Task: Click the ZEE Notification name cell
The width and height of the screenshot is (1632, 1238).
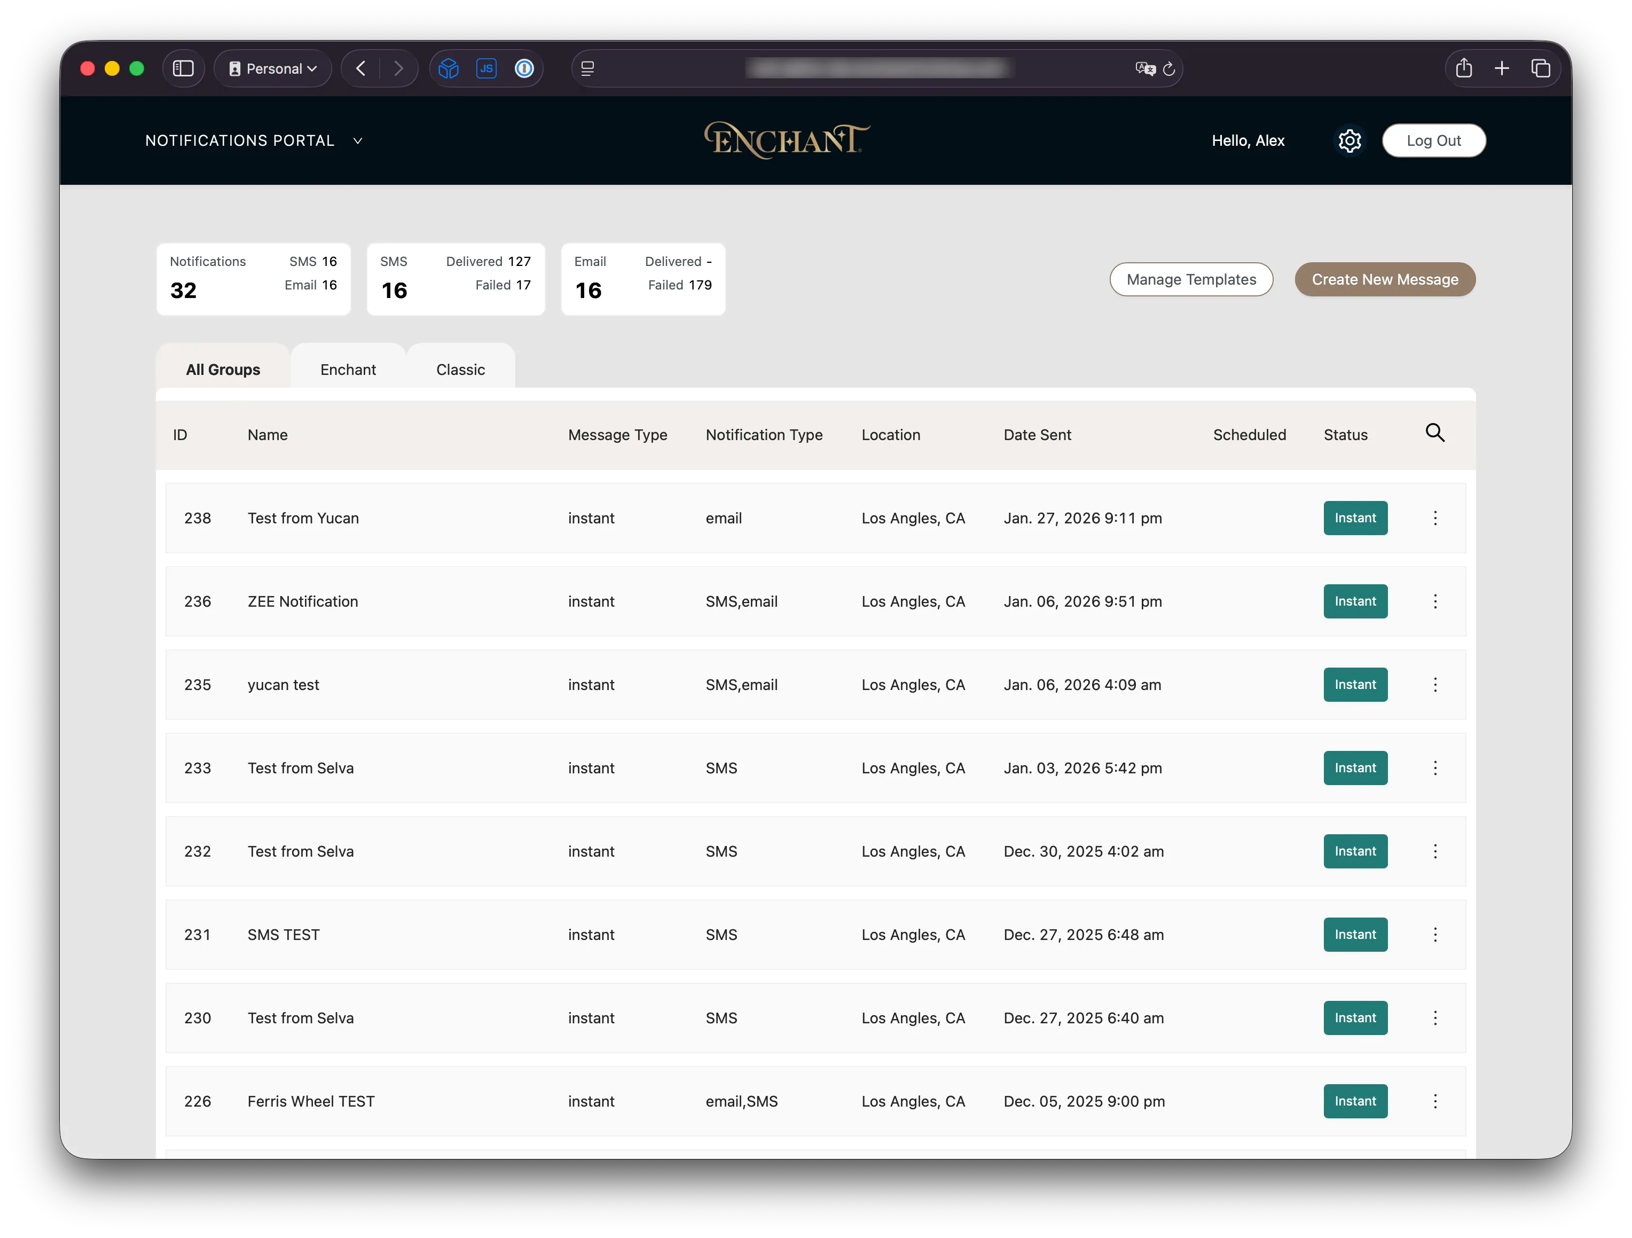Action: tap(302, 601)
